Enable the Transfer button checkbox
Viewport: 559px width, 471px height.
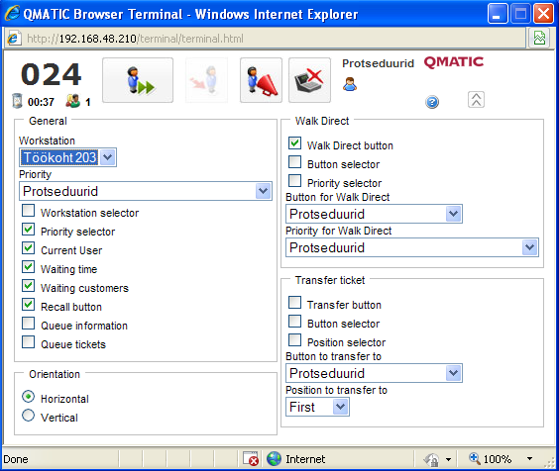tap(294, 303)
